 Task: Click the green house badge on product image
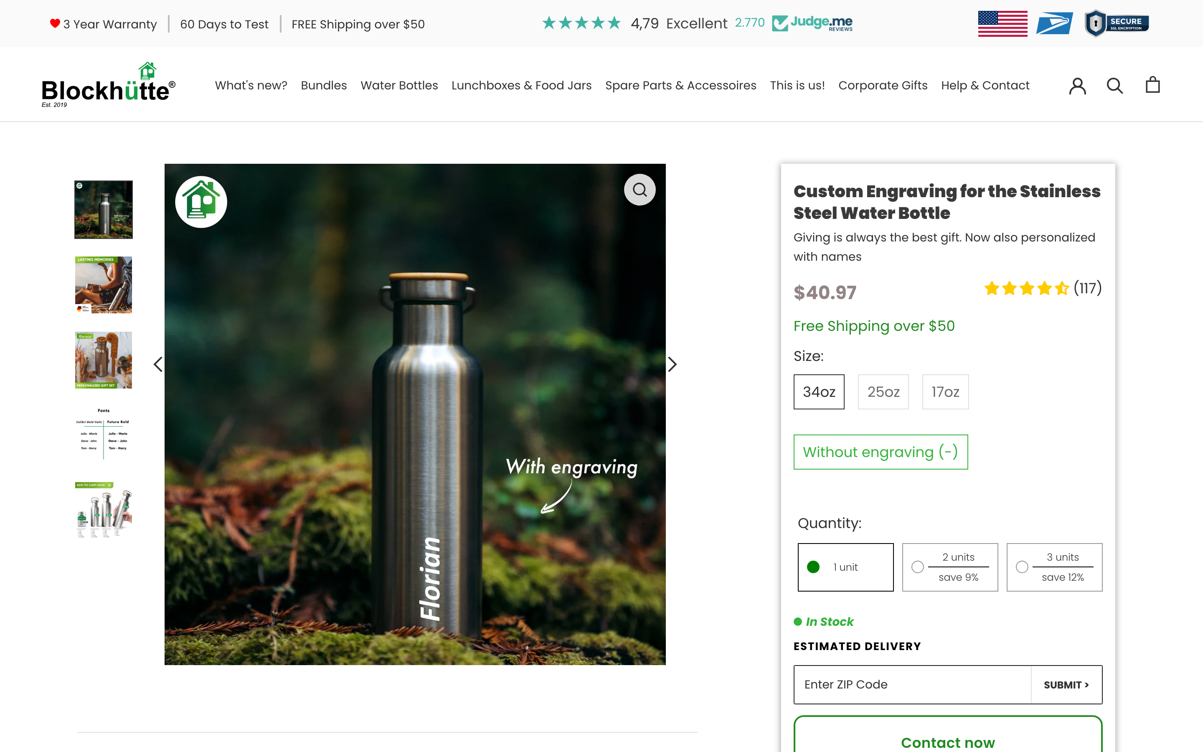[201, 202]
